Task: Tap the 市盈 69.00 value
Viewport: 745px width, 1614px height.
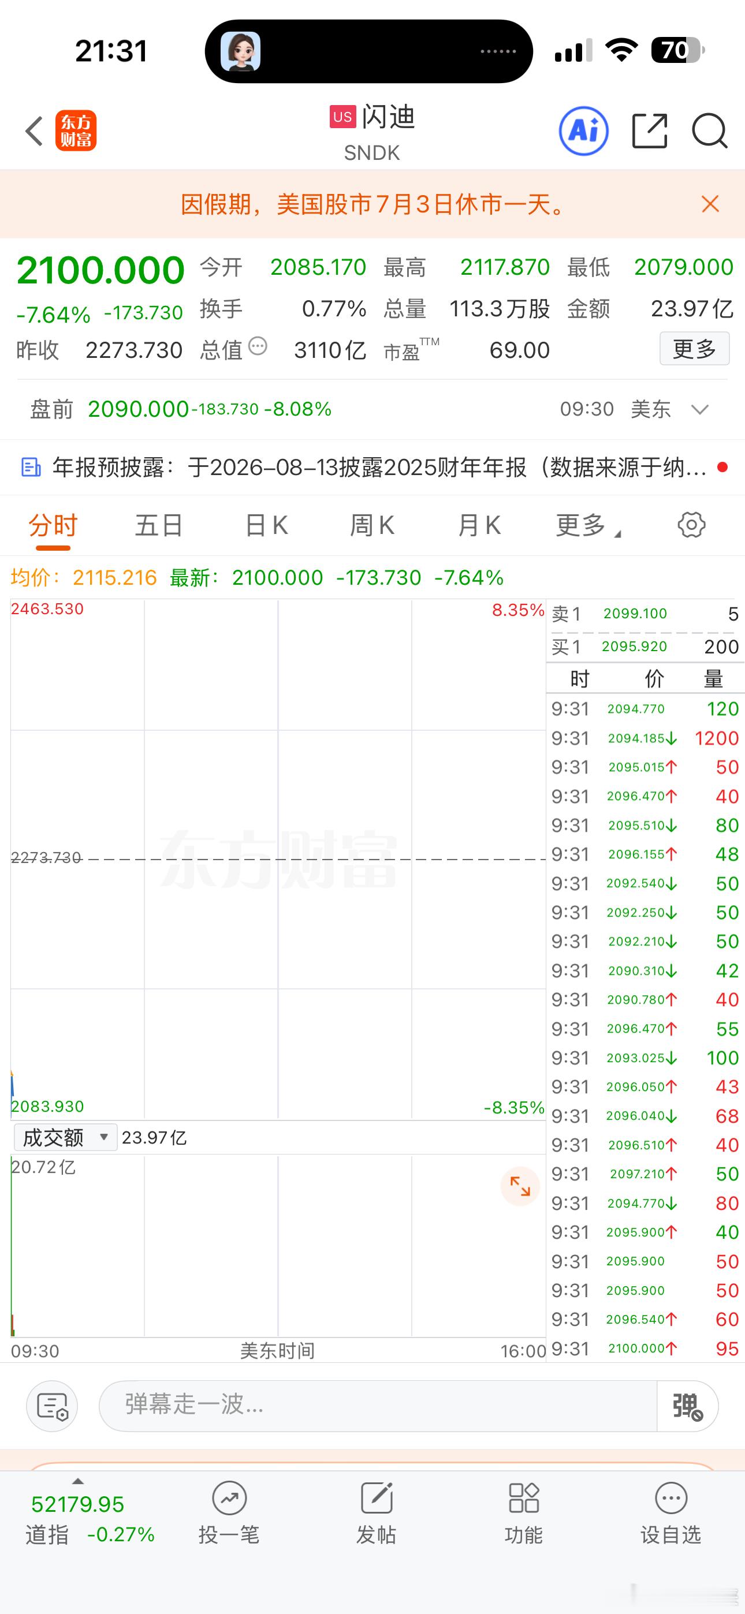Action: 519,350
